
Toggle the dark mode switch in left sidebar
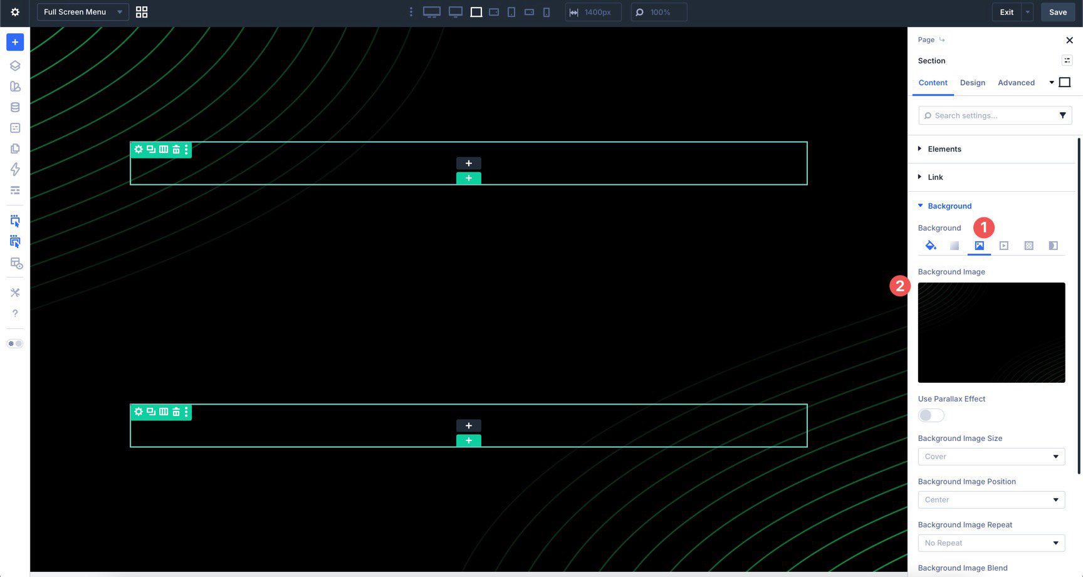(15, 343)
